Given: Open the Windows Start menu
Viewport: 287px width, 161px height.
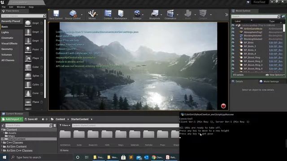Looking at the screenshot, I should pyautogui.click(x=4, y=157).
